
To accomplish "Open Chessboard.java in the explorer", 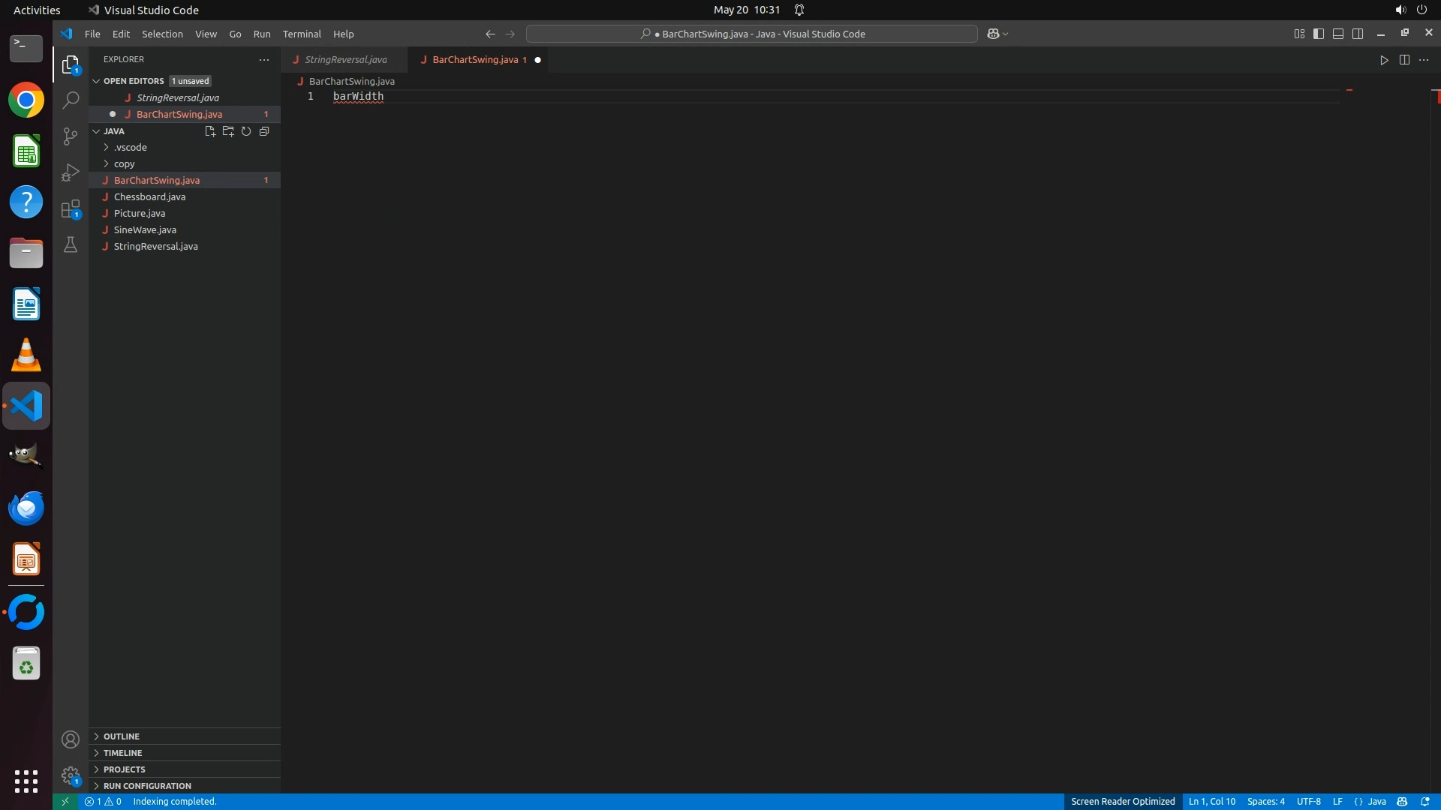I will [x=149, y=197].
